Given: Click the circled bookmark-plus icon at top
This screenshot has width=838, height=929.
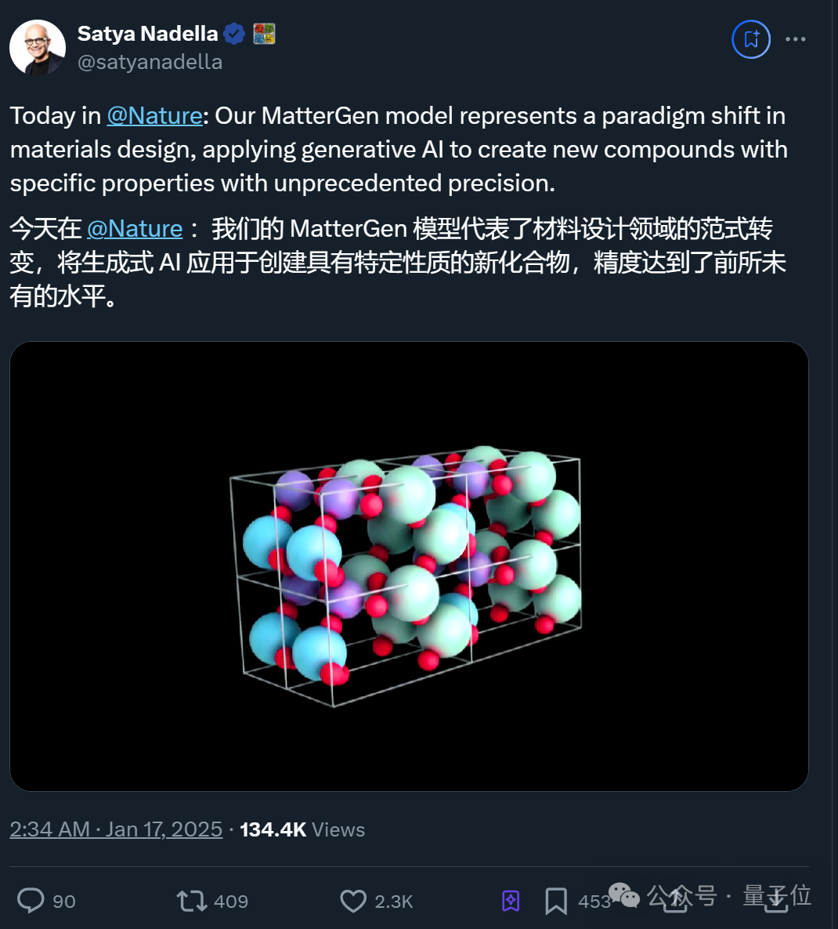Looking at the screenshot, I should tap(751, 39).
